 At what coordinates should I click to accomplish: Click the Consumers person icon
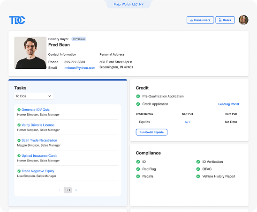191,20
